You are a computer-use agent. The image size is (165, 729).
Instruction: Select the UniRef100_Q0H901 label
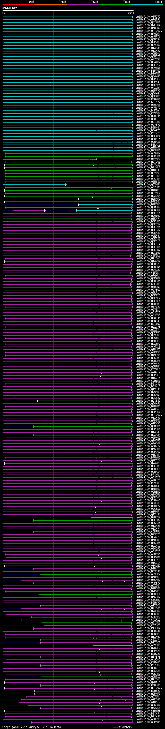coord(148,54)
